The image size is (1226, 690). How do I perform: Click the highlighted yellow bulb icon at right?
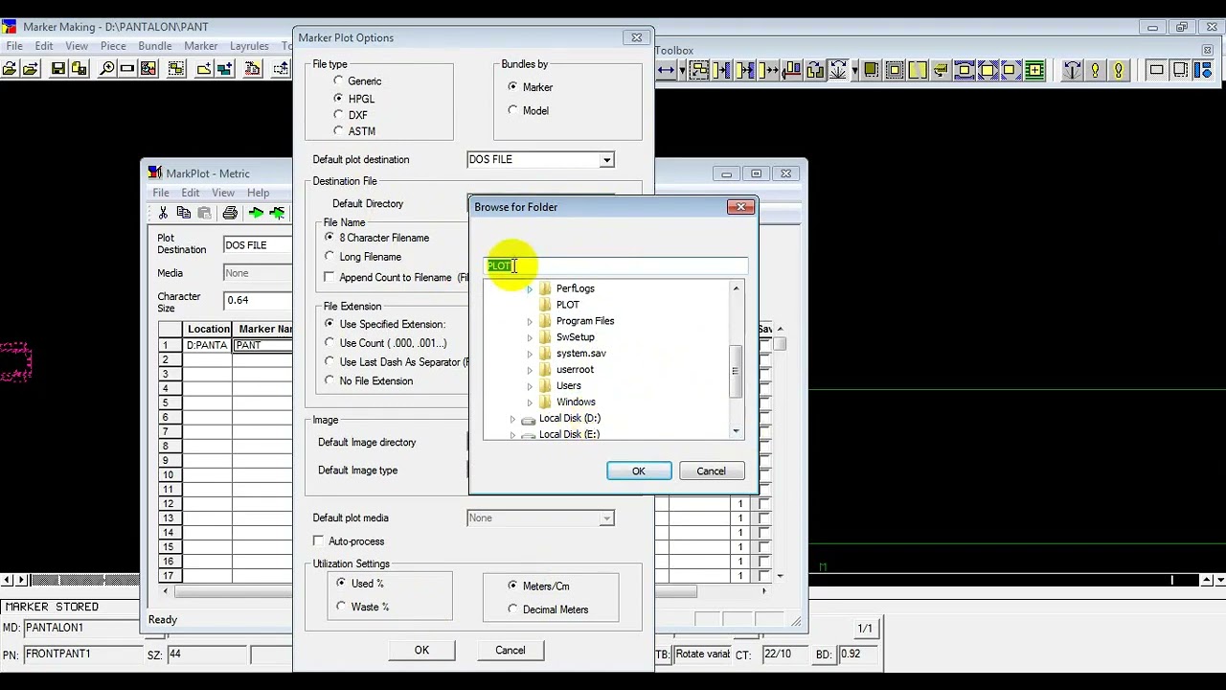(1118, 69)
